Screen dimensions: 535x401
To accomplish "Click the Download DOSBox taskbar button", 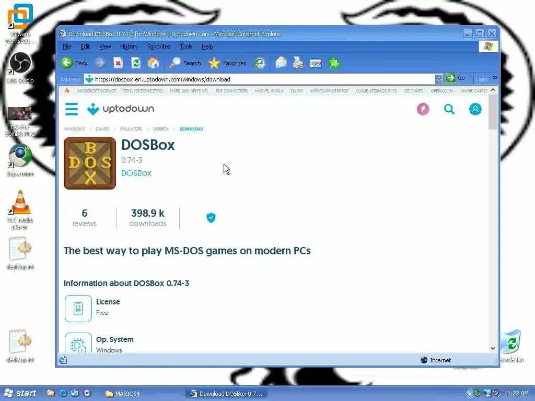I will coord(228,394).
